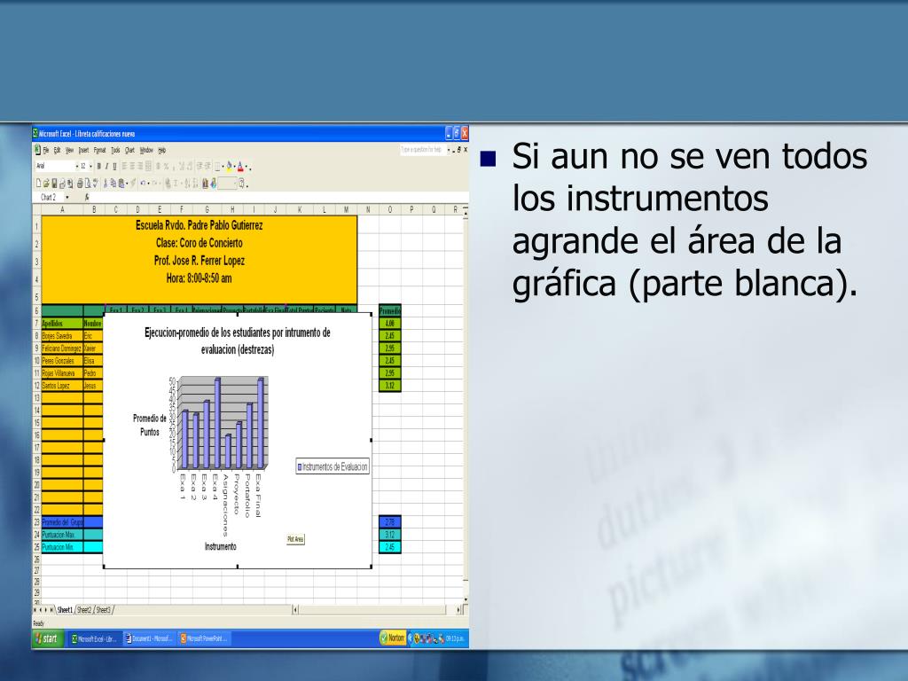Open the Edit menu
The height and width of the screenshot is (681, 908).
[x=58, y=150]
